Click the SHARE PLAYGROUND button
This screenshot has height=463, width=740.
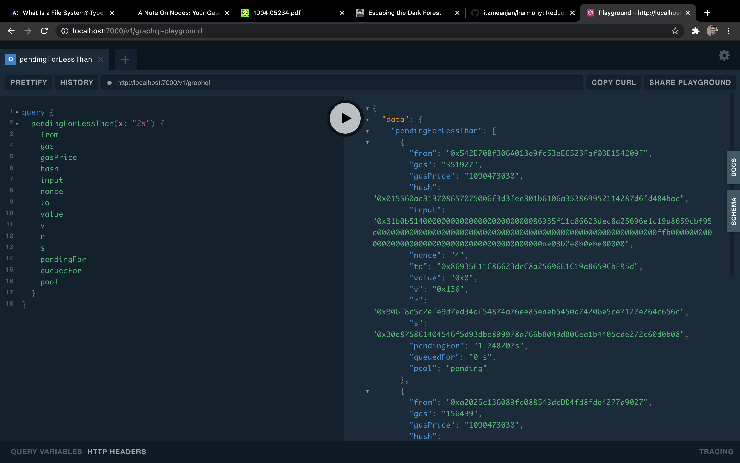tap(690, 82)
